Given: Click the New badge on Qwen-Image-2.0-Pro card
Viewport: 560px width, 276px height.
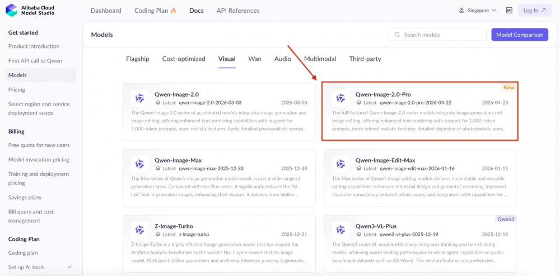Looking at the screenshot, I should [508, 87].
